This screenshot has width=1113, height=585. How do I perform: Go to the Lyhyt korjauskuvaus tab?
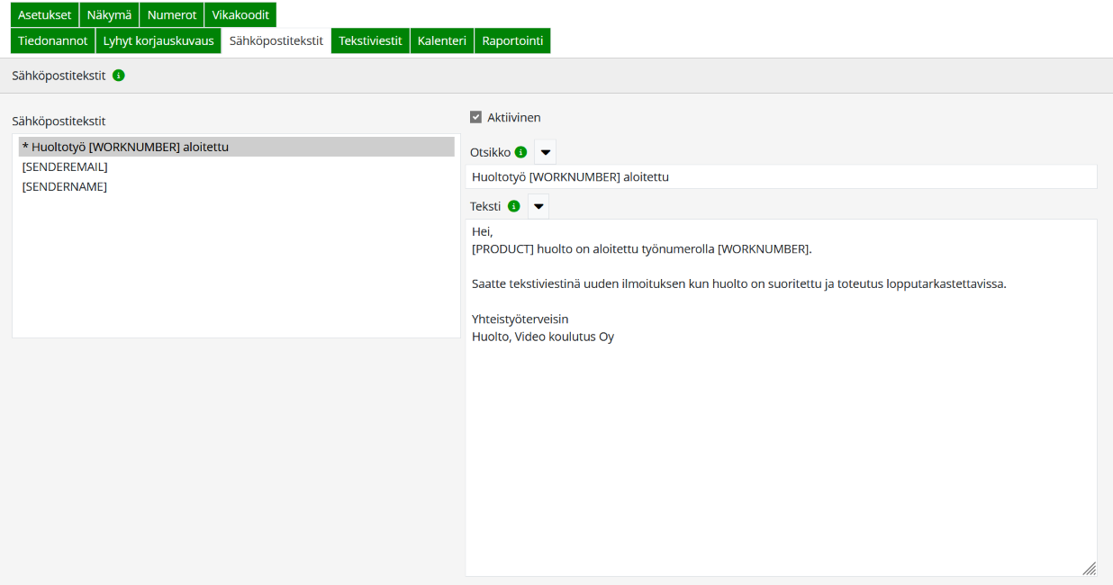coord(158,40)
